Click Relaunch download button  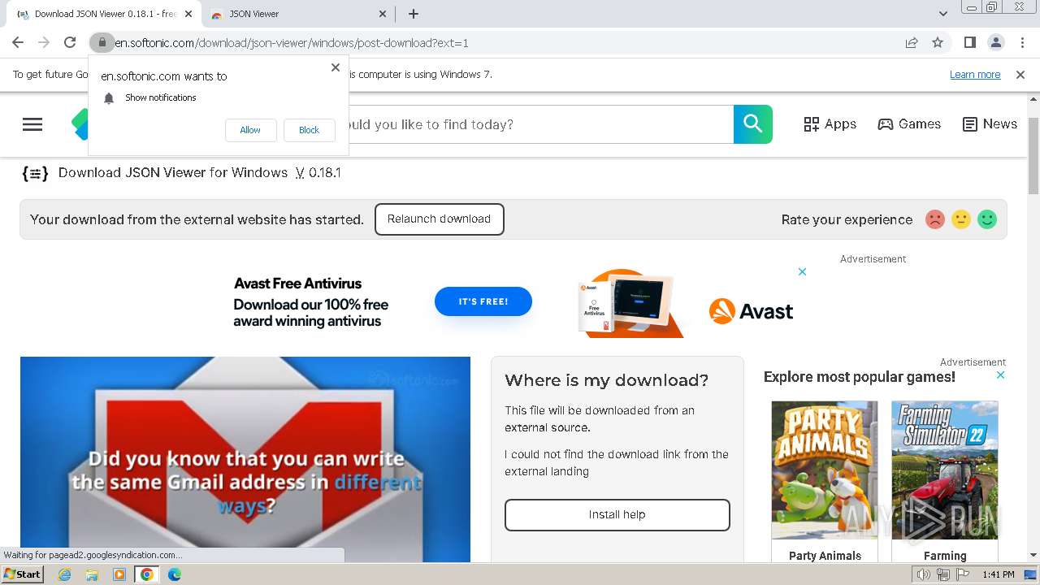click(x=439, y=219)
